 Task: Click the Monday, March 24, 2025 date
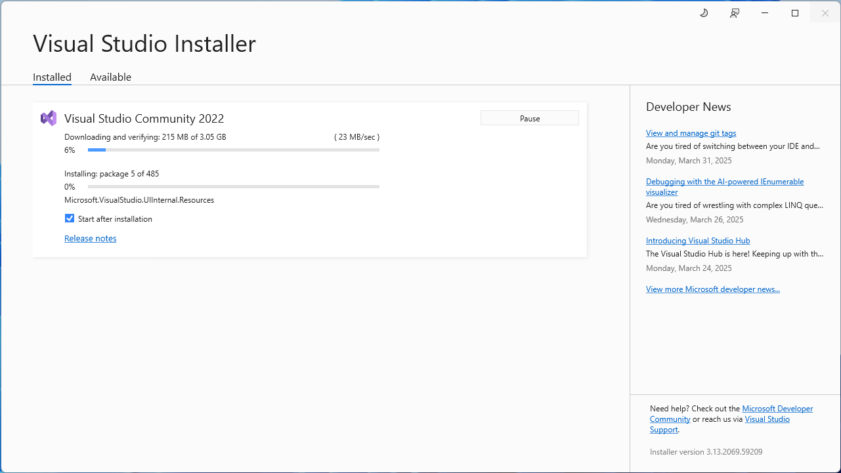689,268
